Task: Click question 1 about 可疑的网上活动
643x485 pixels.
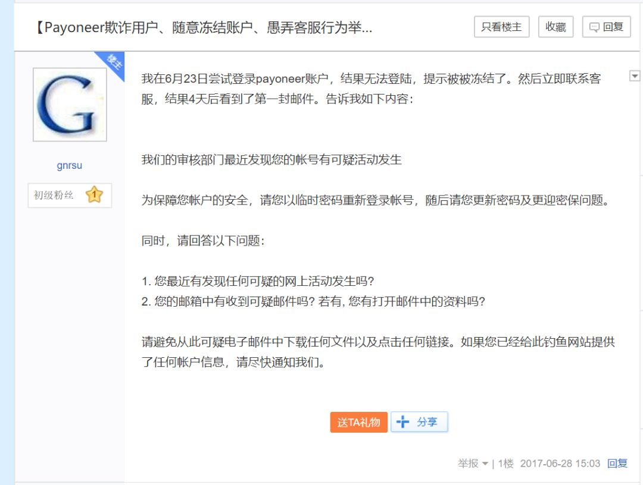Action: (258, 281)
